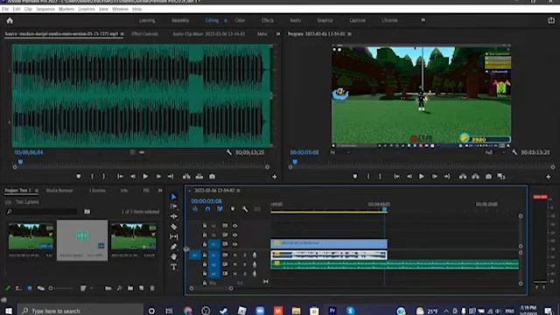Select the Type tool
560x315 pixels.
coord(173,267)
